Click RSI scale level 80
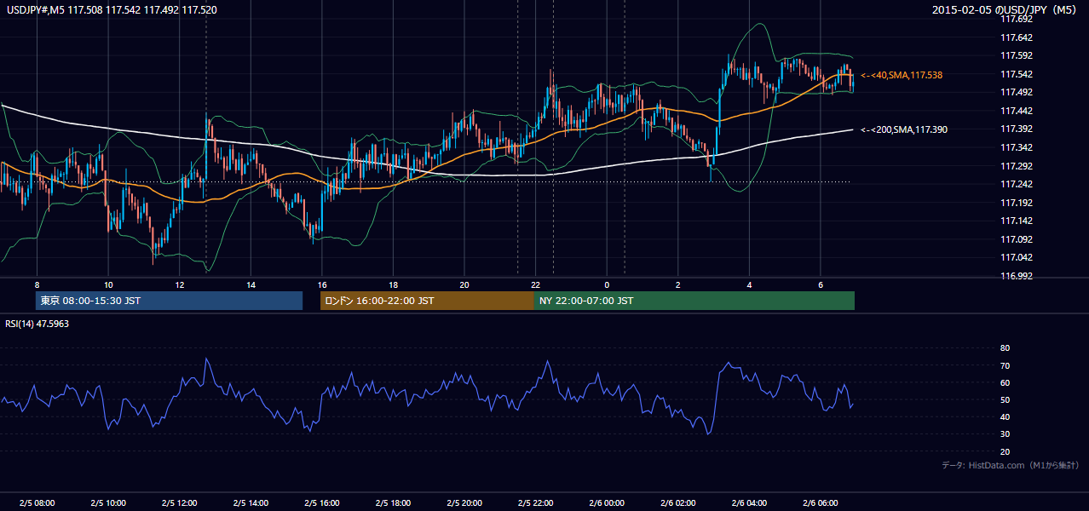Image resolution: width=1089 pixels, height=511 pixels. click(x=1005, y=348)
